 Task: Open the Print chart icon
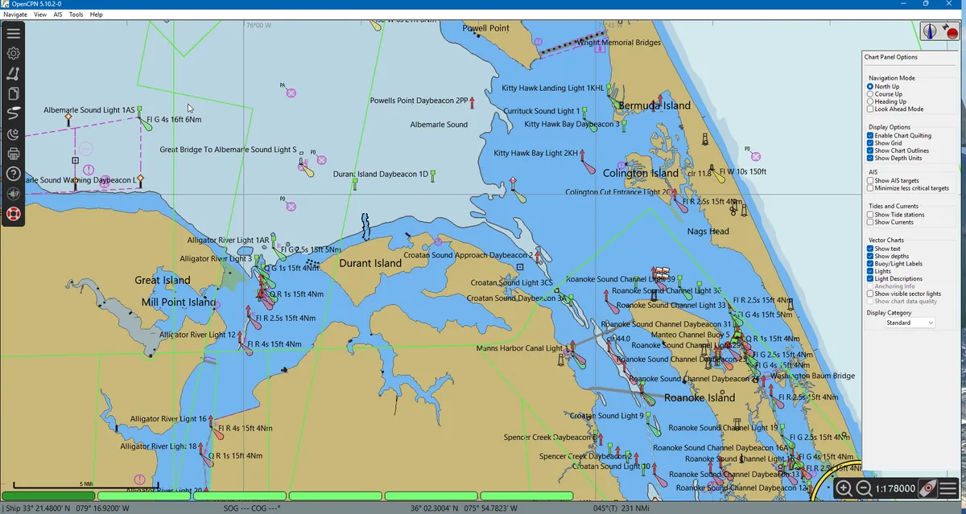click(13, 154)
